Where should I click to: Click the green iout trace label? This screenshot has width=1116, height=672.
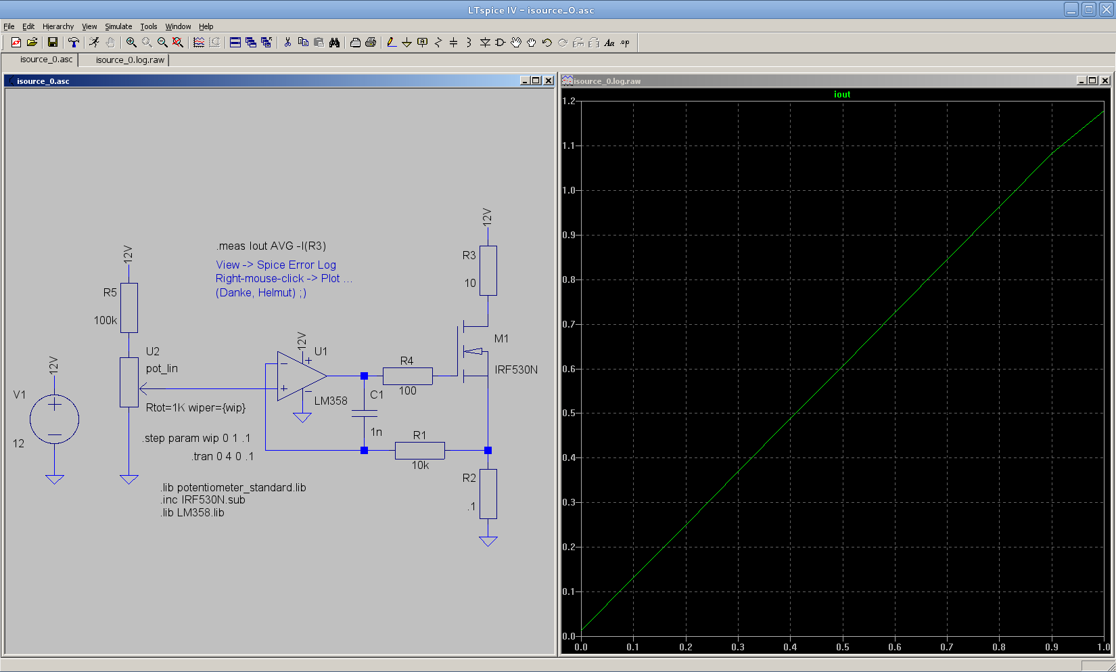pyautogui.click(x=841, y=95)
